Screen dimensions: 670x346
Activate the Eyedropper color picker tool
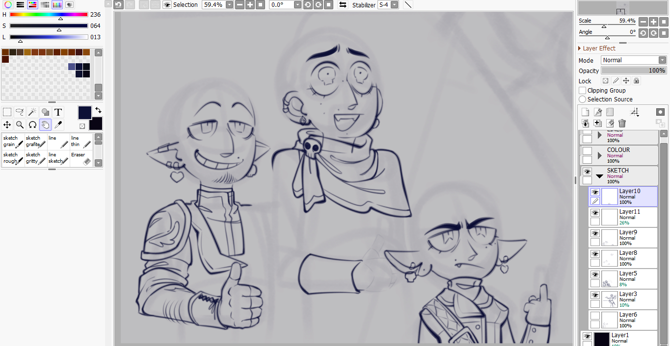point(58,124)
